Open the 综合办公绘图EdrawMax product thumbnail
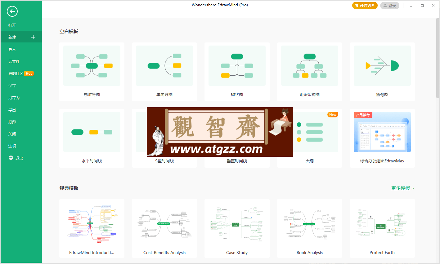440x264 pixels. pyautogui.click(x=382, y=132)
